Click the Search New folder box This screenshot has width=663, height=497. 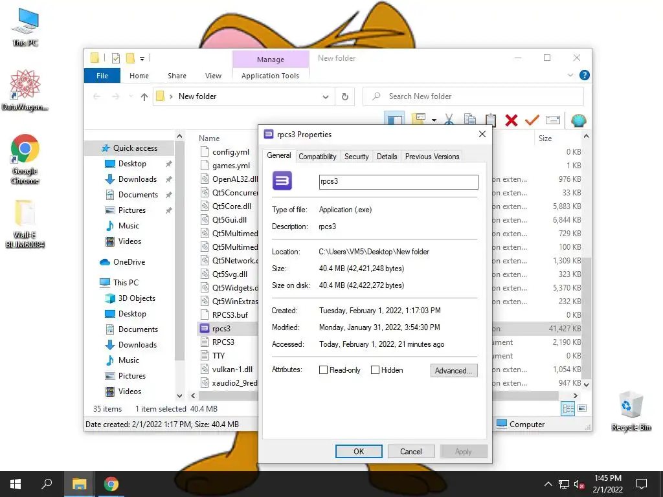tap(473, 96)
